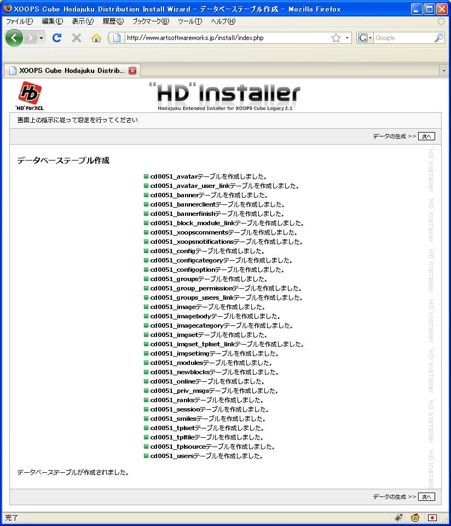
Task: Click the Reload page icon
Action: coord(56,38)
